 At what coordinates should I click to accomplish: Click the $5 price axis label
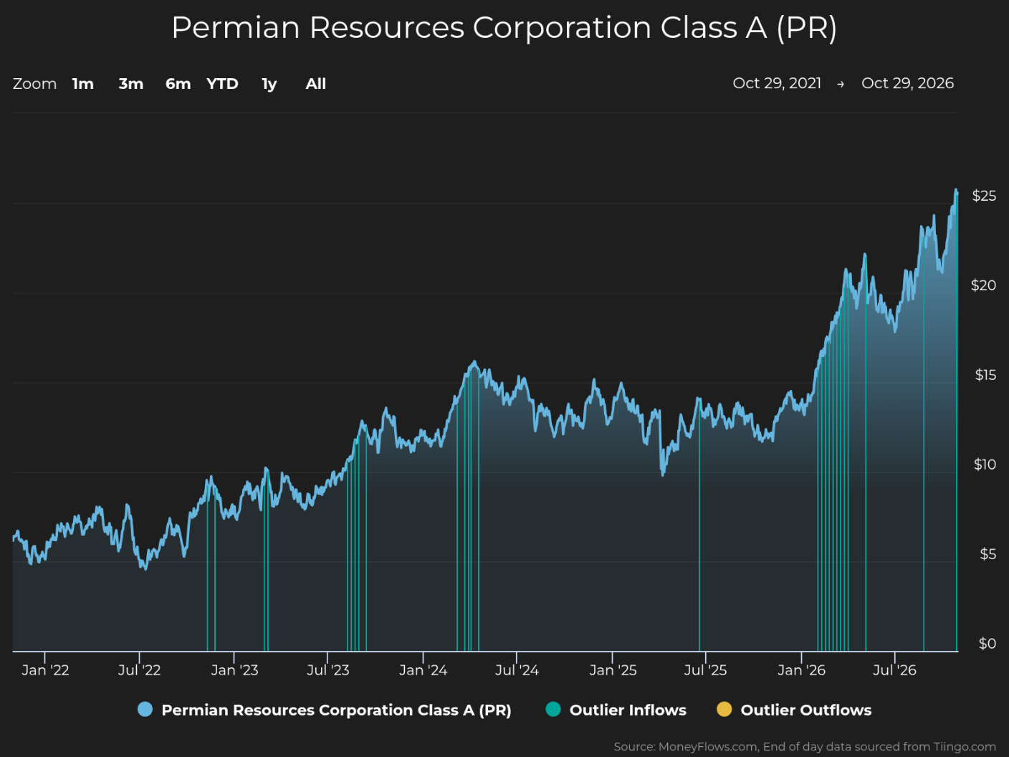988,554
